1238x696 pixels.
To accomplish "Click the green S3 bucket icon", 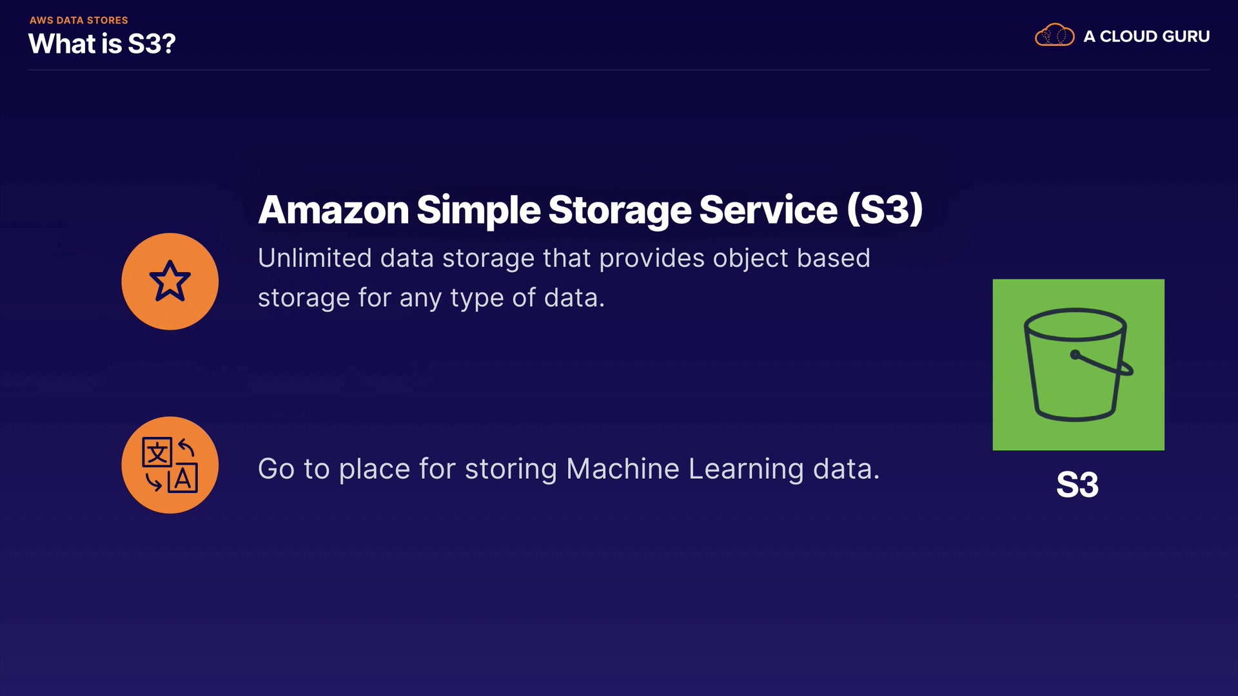I will (1078, 365).
